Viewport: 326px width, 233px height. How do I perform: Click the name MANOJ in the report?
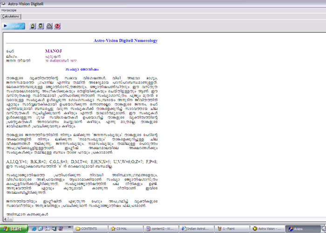point(54,51)
